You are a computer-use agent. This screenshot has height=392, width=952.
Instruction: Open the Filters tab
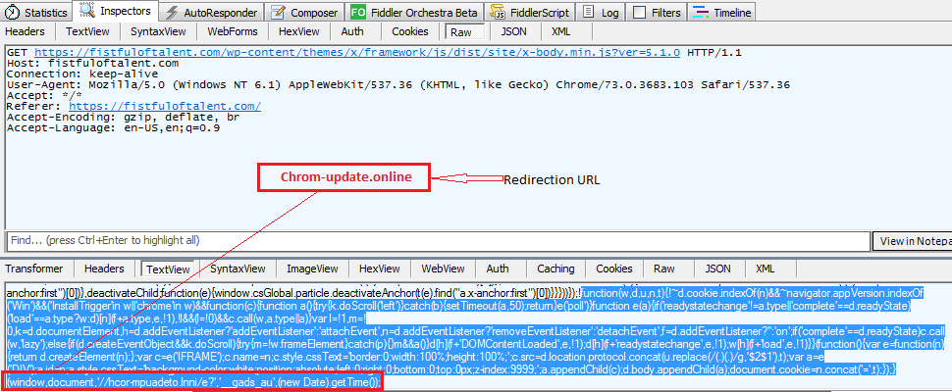click(x=657, y=12)
